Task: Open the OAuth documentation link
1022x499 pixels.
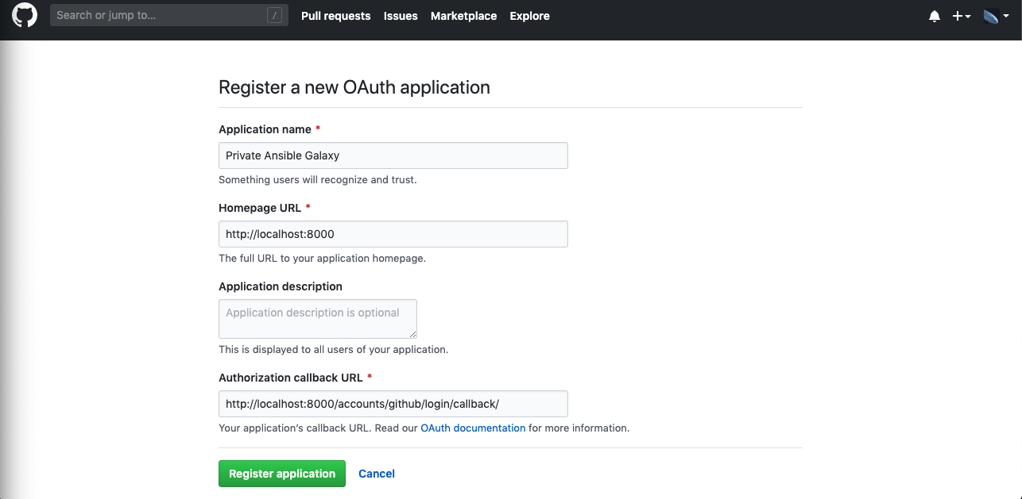Action: click(473, 428)
